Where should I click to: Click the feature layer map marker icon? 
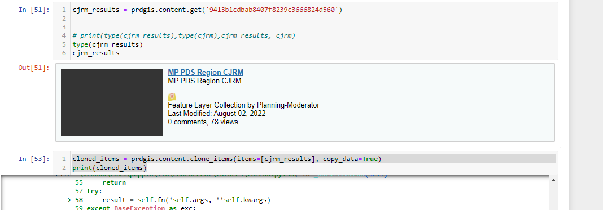tap(172, 96)
